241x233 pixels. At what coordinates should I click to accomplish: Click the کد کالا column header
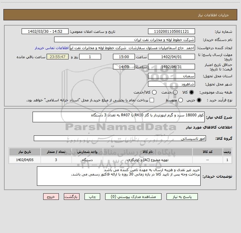[x=208, y=152]
